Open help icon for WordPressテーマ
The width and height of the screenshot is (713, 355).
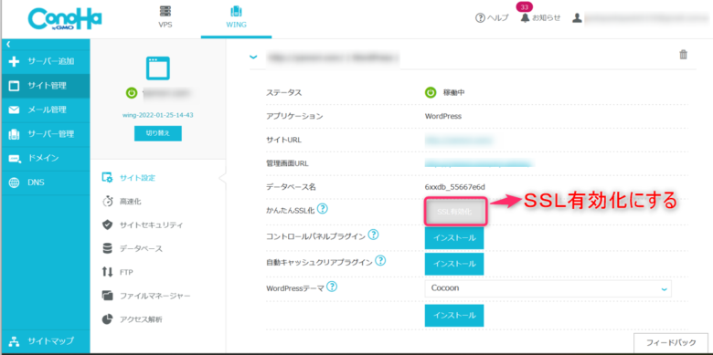pyautogui.click(x=332, y=287)
